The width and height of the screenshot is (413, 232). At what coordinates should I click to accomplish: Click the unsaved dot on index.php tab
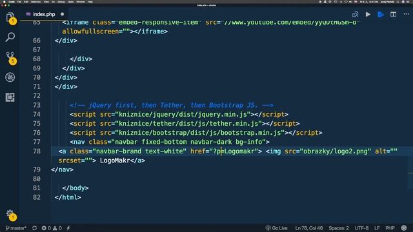62,14
